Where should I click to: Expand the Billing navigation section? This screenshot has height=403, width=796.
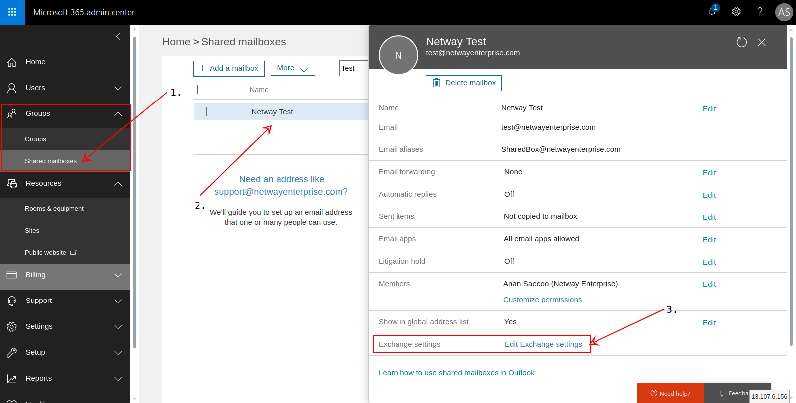118,275
